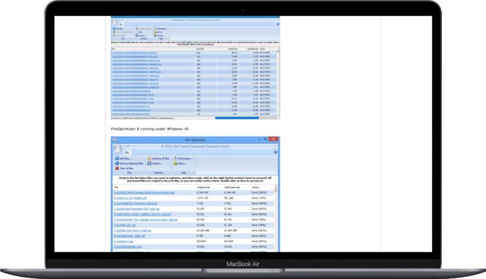Click the '1.647.155' original size cell
This screenshot has height=279, width=486.
click(202, 198)
